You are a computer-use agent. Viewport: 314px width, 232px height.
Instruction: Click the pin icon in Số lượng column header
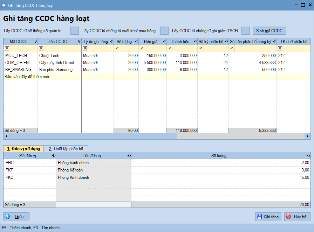136,42
